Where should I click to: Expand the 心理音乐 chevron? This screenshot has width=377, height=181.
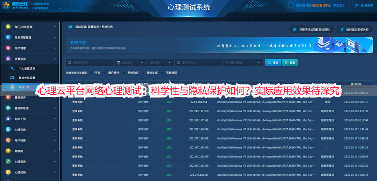[x=55, y=162]
